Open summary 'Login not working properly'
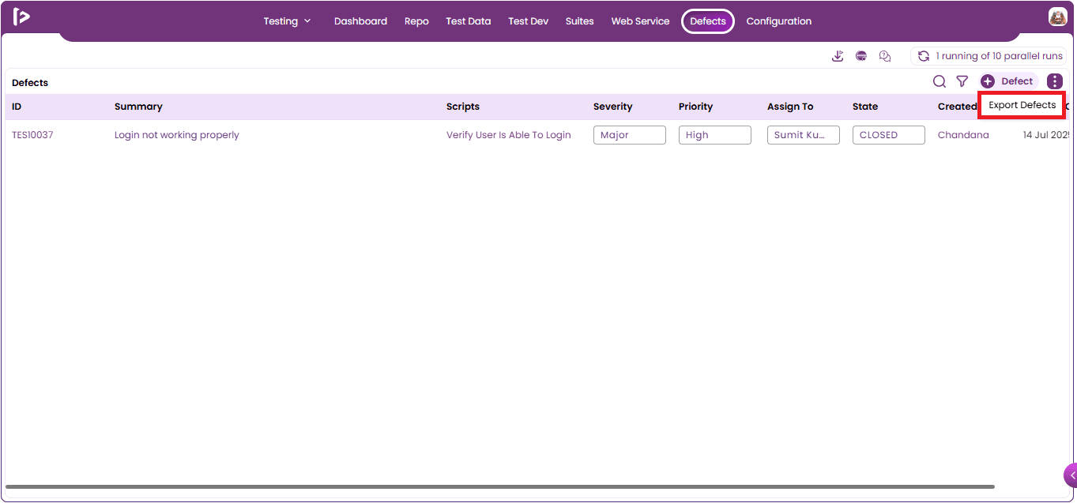The height and width of the screenshot is (503, 1077). pos(177,135)
